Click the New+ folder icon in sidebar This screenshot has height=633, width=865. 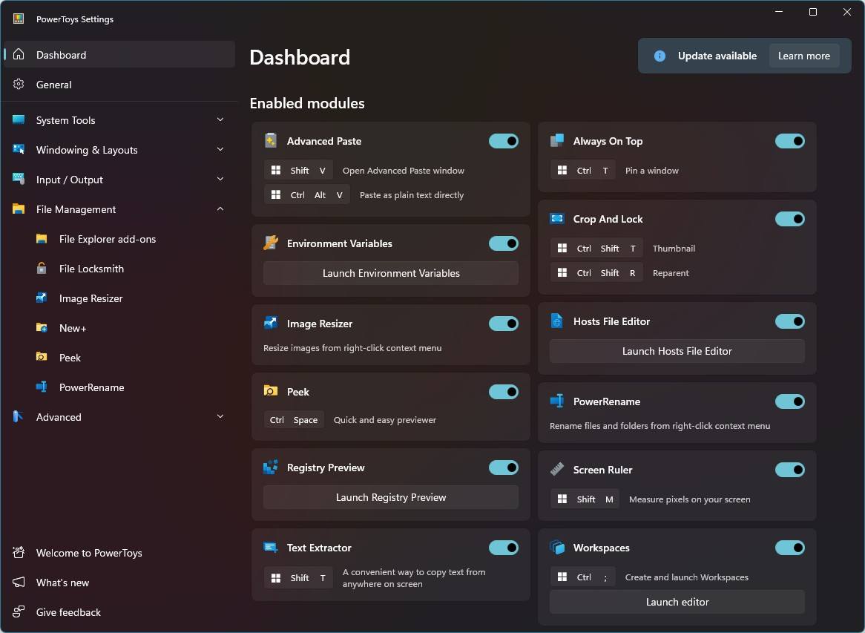[x=42, y=328]
